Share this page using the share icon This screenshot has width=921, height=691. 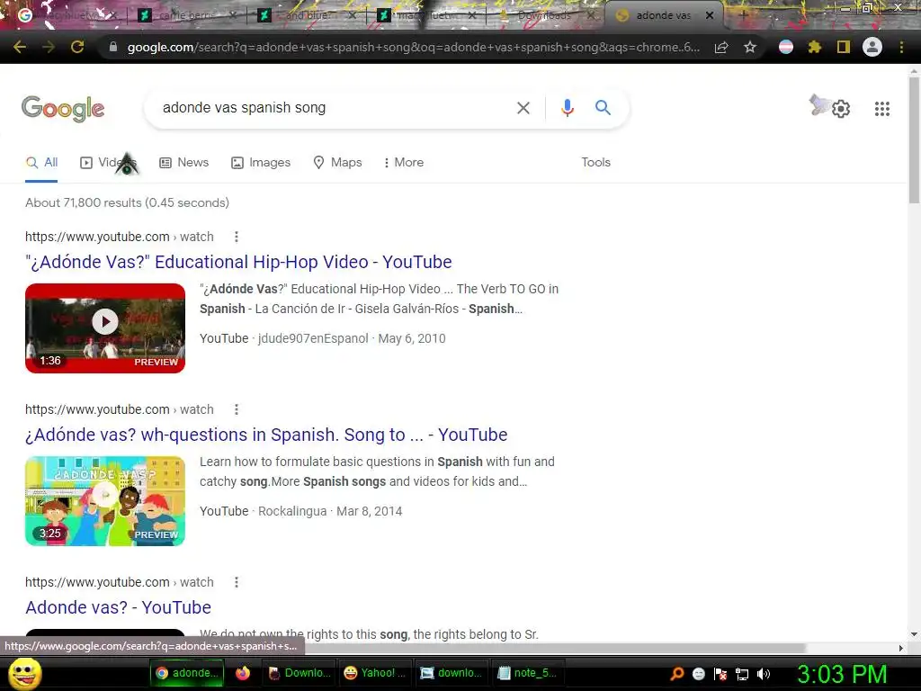click(x=721, y=47)
